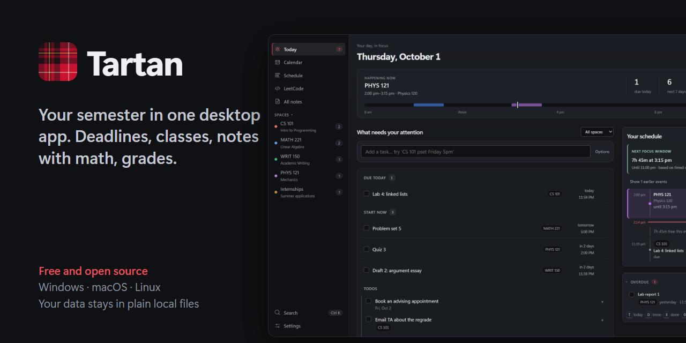This screenshot has height=343, width=686.
Task: Open the PHYS 121 event in Your schedule
Action: tap(657, 203)
